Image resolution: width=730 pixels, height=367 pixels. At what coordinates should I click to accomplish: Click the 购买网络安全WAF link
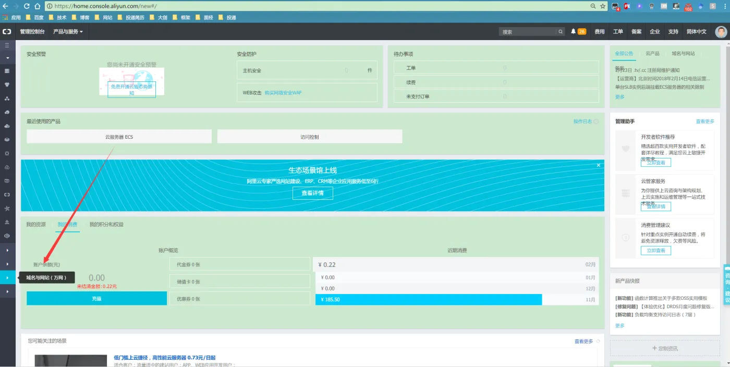tap(283, 93)
